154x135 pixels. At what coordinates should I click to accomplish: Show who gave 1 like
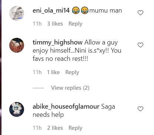tap(53, 72)
